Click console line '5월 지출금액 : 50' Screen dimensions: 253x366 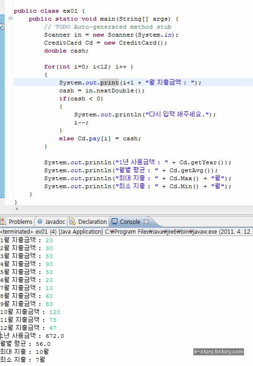(27, 272)
